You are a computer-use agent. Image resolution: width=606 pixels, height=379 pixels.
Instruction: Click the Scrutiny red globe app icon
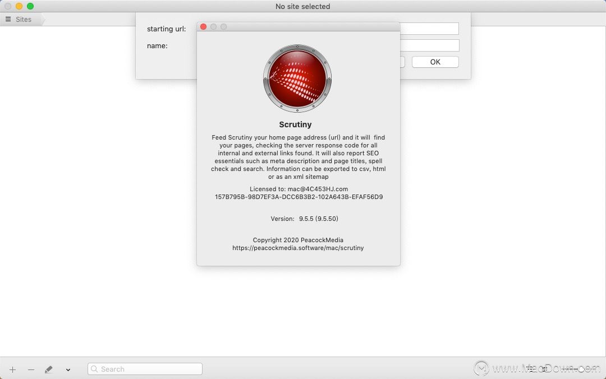(297, 78)
